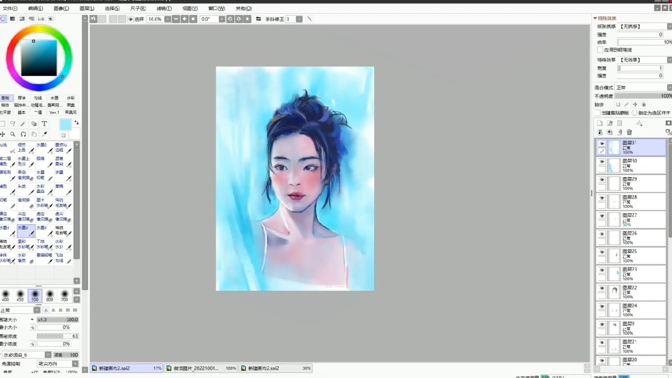The width and height of the screenshot is (672, 378).
Task: Toggle visibility of layer 图层27
Action: click(602, 216)
